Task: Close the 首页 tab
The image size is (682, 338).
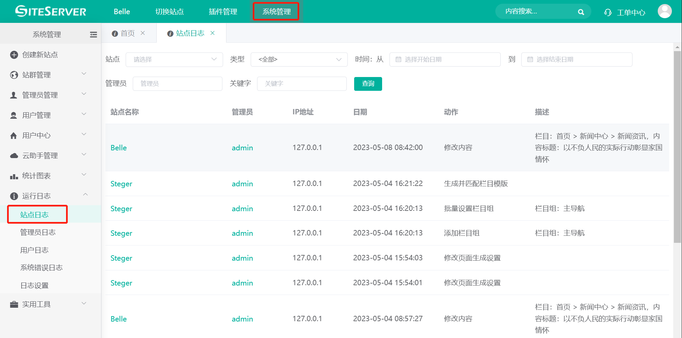Action: pyautogui.click(x=143, y=33)
